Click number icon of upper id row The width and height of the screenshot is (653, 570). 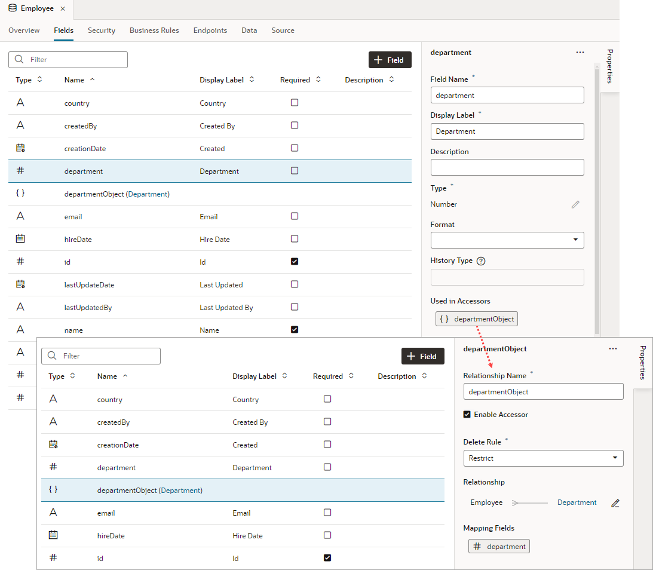point(20,261)
